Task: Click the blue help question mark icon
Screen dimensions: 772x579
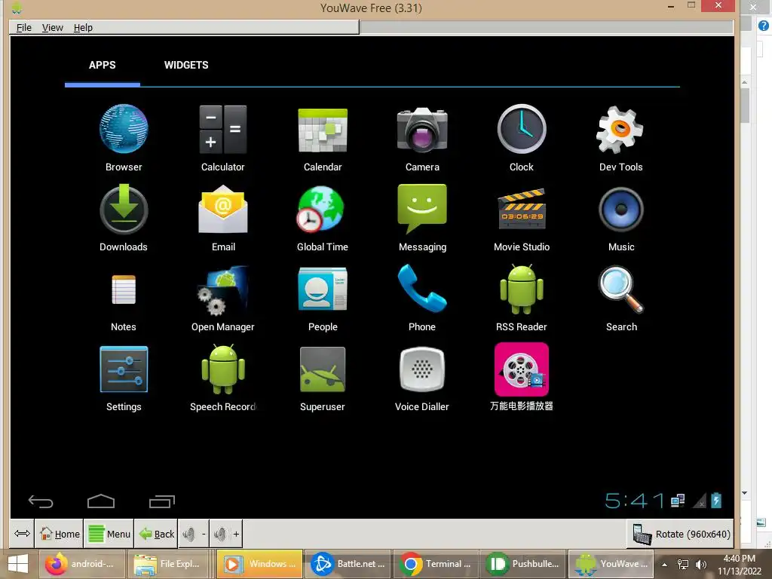Action: click(764, 26)
